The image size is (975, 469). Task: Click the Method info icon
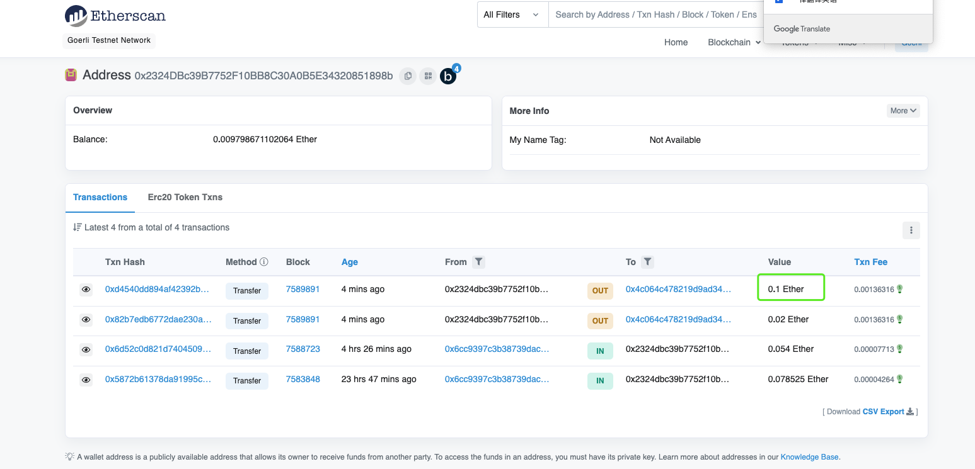pyautogui.click(x=264, y=262)
